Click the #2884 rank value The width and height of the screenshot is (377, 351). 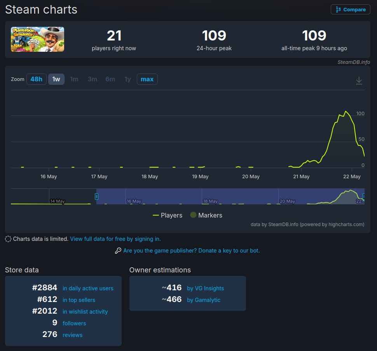45,288
